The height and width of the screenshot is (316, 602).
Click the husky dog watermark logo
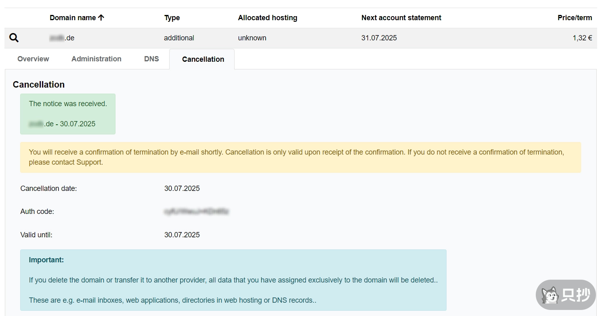[550, 295]
